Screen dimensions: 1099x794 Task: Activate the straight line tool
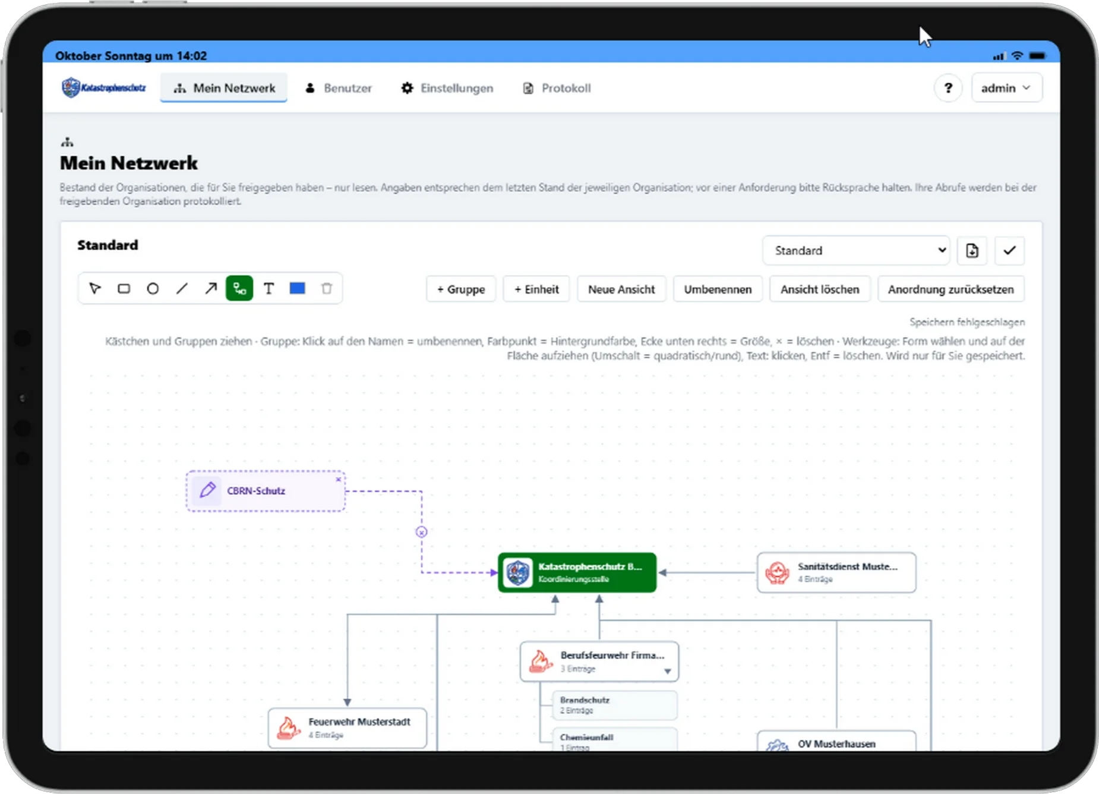pyautogui.click(x=182, y=289)
